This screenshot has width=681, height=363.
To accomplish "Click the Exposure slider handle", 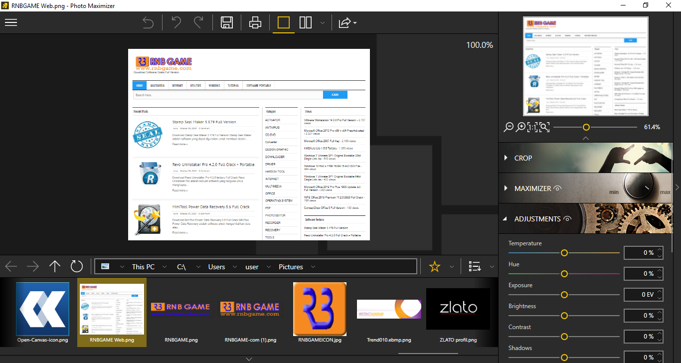I will pos(564,295).
